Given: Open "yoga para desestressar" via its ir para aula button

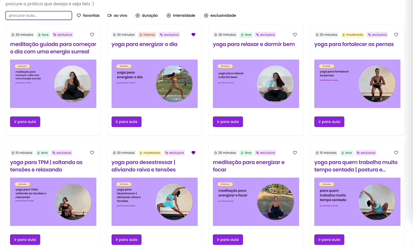Looking at the screenshot, I should click(126, 239).
